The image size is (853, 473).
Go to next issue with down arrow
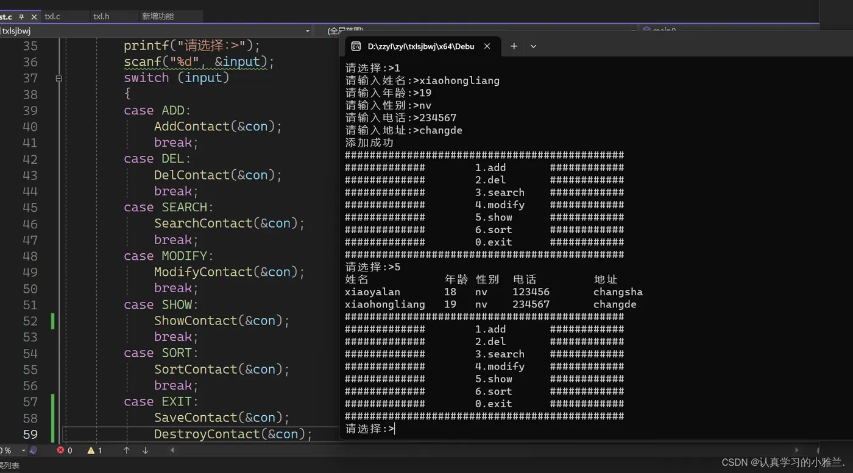click(x=145, y=450)
